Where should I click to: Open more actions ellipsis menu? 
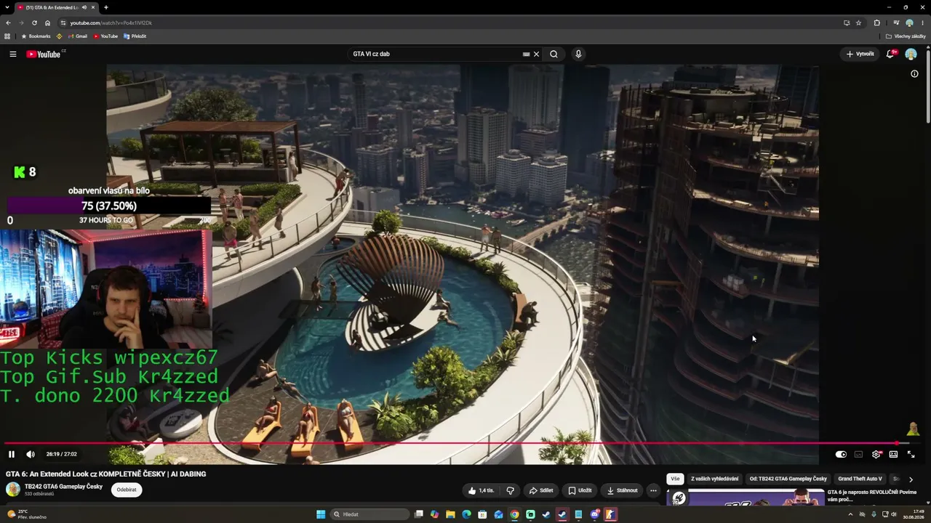coord(653,490)
